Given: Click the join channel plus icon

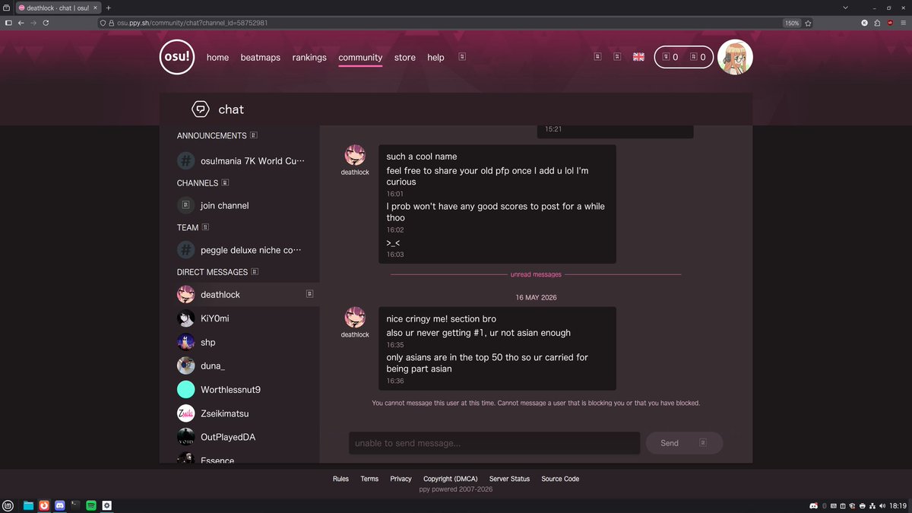Looking at the screenshot, I should 186,205.
